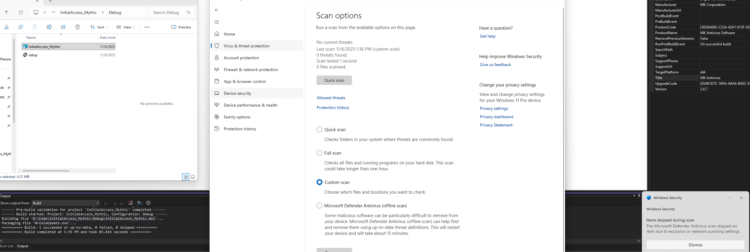Choose Microsoft Defender Antivirus offline scan
750x252 pixels.
pos(319,206)
